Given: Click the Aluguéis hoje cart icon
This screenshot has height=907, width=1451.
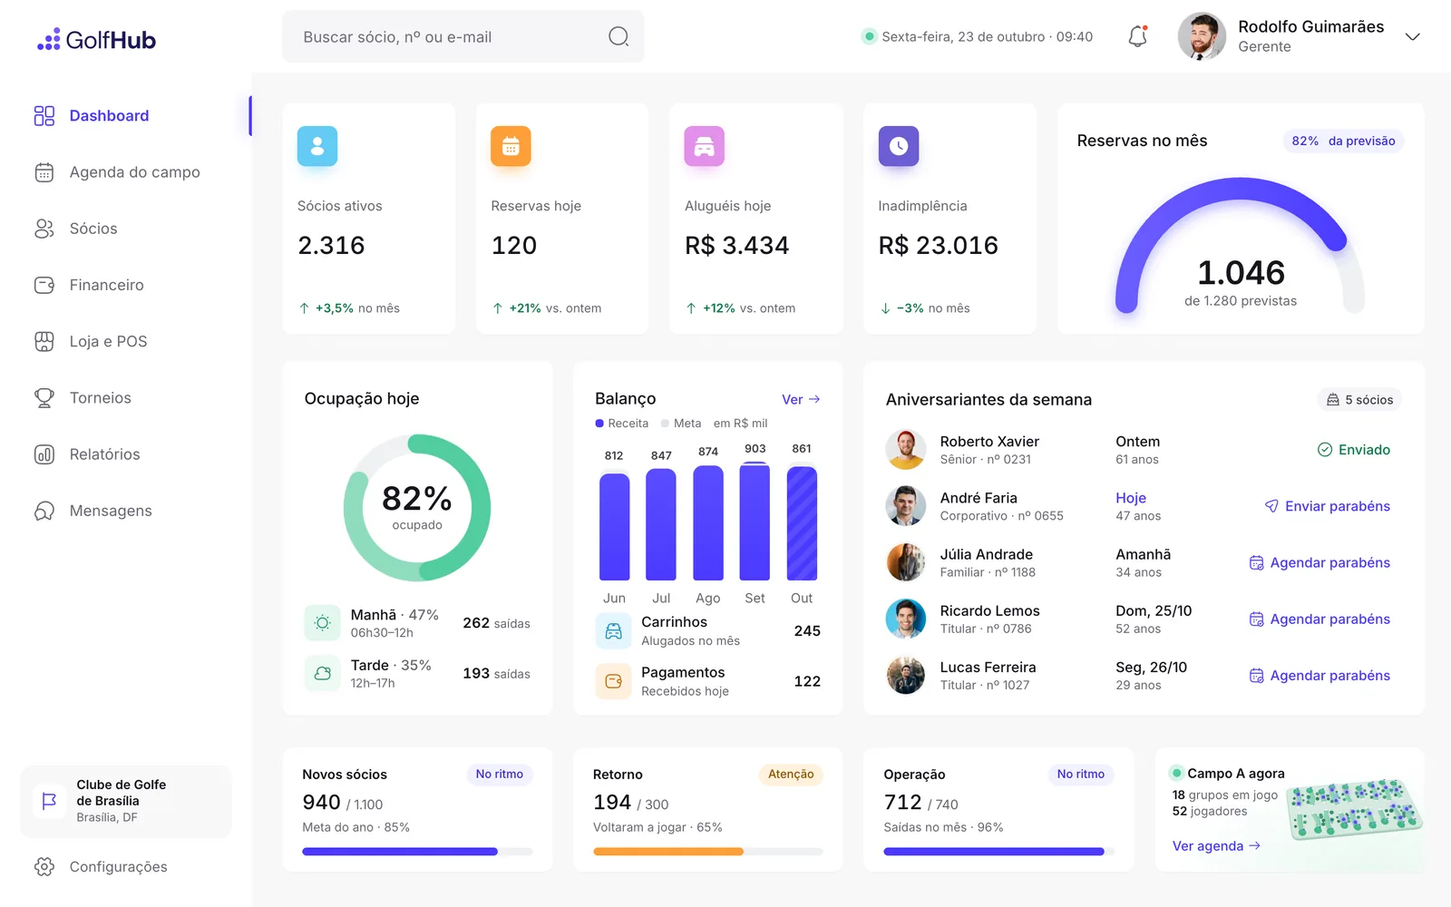Looking at the screenshot, I should tap(705, 146).
